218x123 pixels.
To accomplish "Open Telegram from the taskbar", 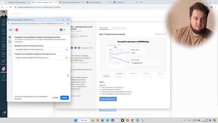I will [108, 120].
